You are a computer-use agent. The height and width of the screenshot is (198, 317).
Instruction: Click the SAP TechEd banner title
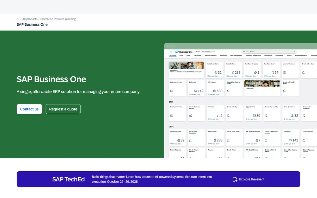point(68,179)
